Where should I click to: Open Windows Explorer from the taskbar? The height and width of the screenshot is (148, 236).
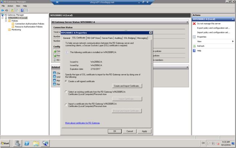point(36,143)
